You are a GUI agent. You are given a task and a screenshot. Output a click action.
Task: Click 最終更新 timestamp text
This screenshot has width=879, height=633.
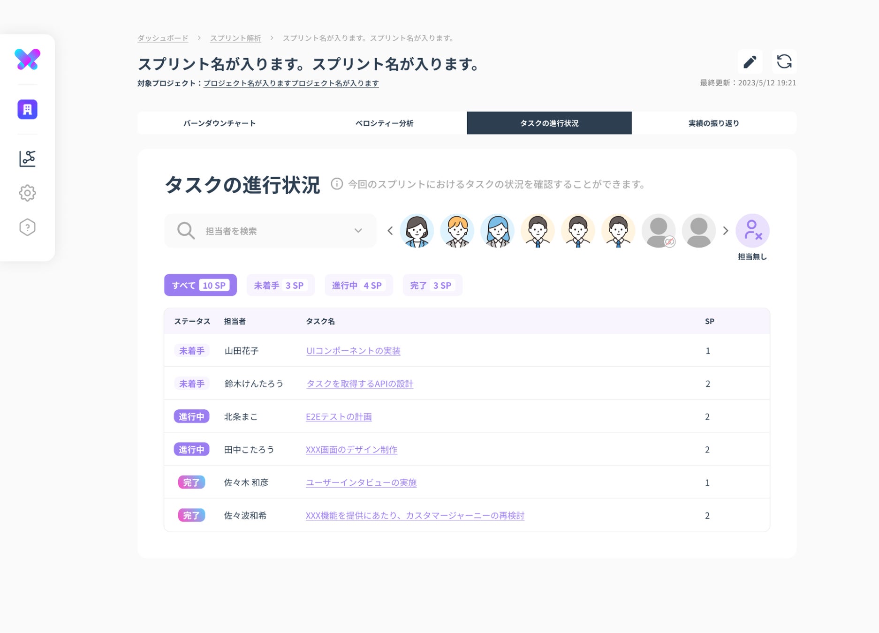(748, 83)
